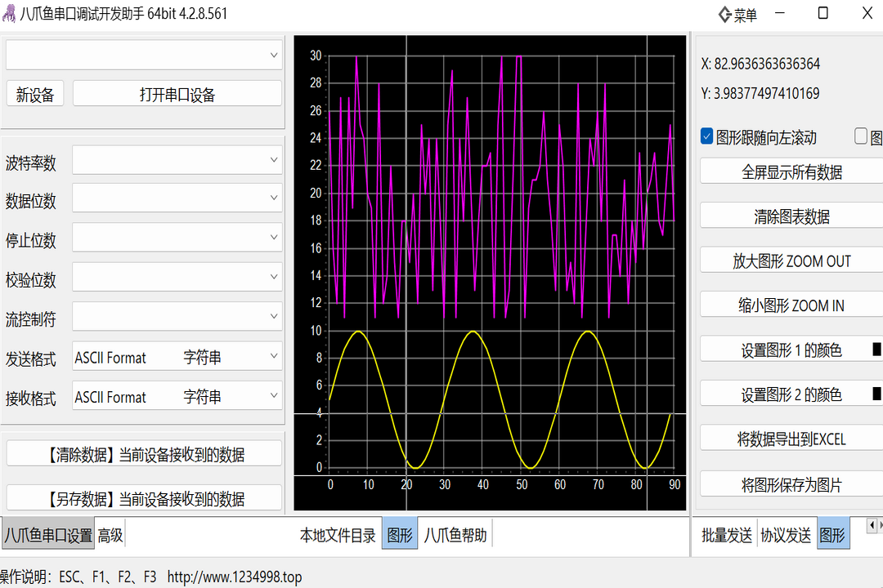Expand the 发送格式 ASCII Format dropdown
The width and height of the screenshot is (883, 588).
click(x=274, y=356)
